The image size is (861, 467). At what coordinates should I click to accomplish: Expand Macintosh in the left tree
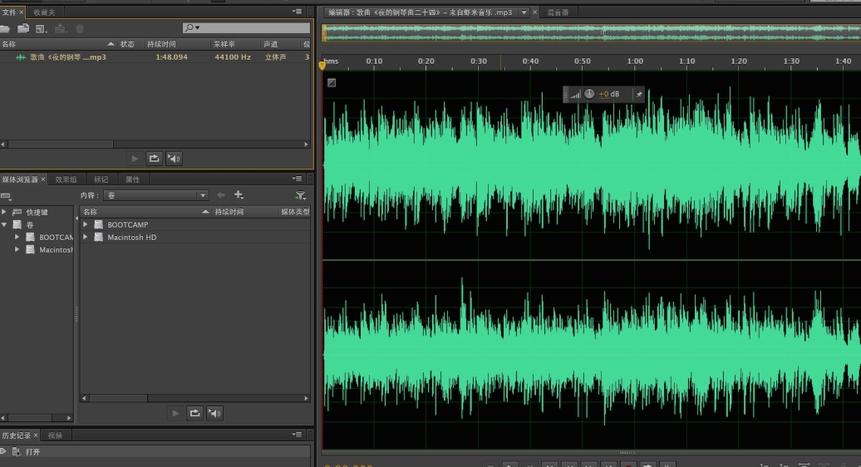click(17, 249)
